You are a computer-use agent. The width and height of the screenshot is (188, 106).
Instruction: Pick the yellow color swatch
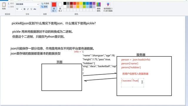(81, 3)
